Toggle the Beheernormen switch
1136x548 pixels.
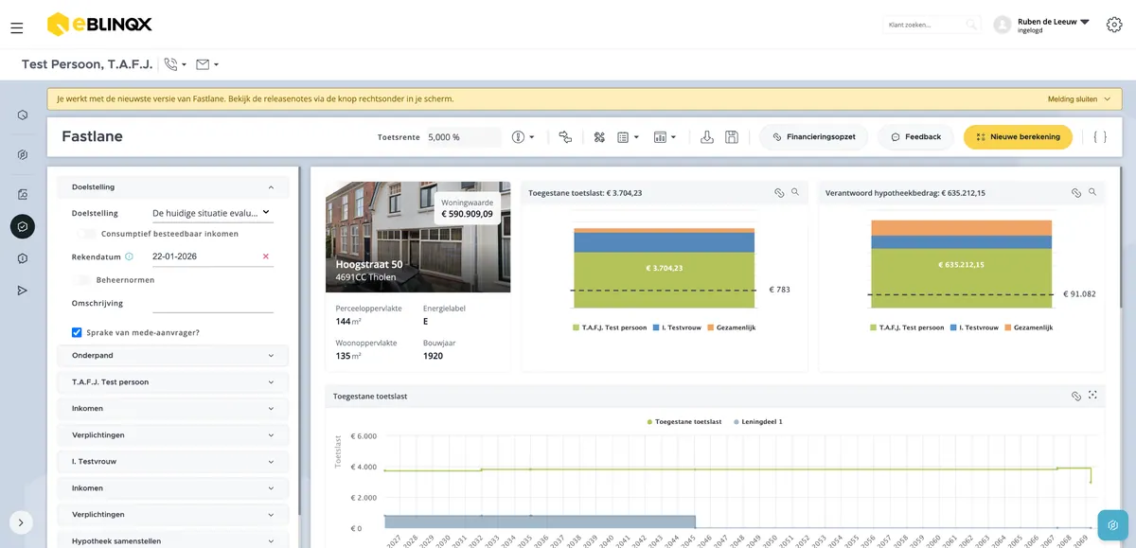point(82,280)
